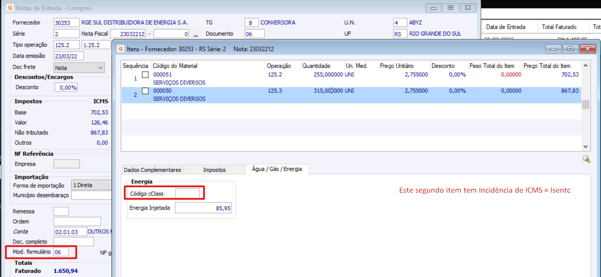Click the Mod. formulário field
Image resolution: width=601 pixels, height=277 pixels.
61,252
